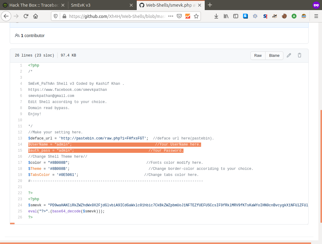Viewport: 322px width, 244px height.
Task: Click the bird-like extension icon in toolbar
Action: point(275,16)
